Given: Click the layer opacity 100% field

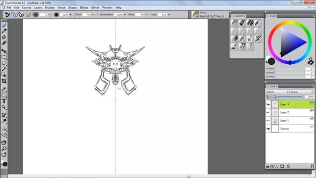Looking at the screenshot, I should point(310,97).
